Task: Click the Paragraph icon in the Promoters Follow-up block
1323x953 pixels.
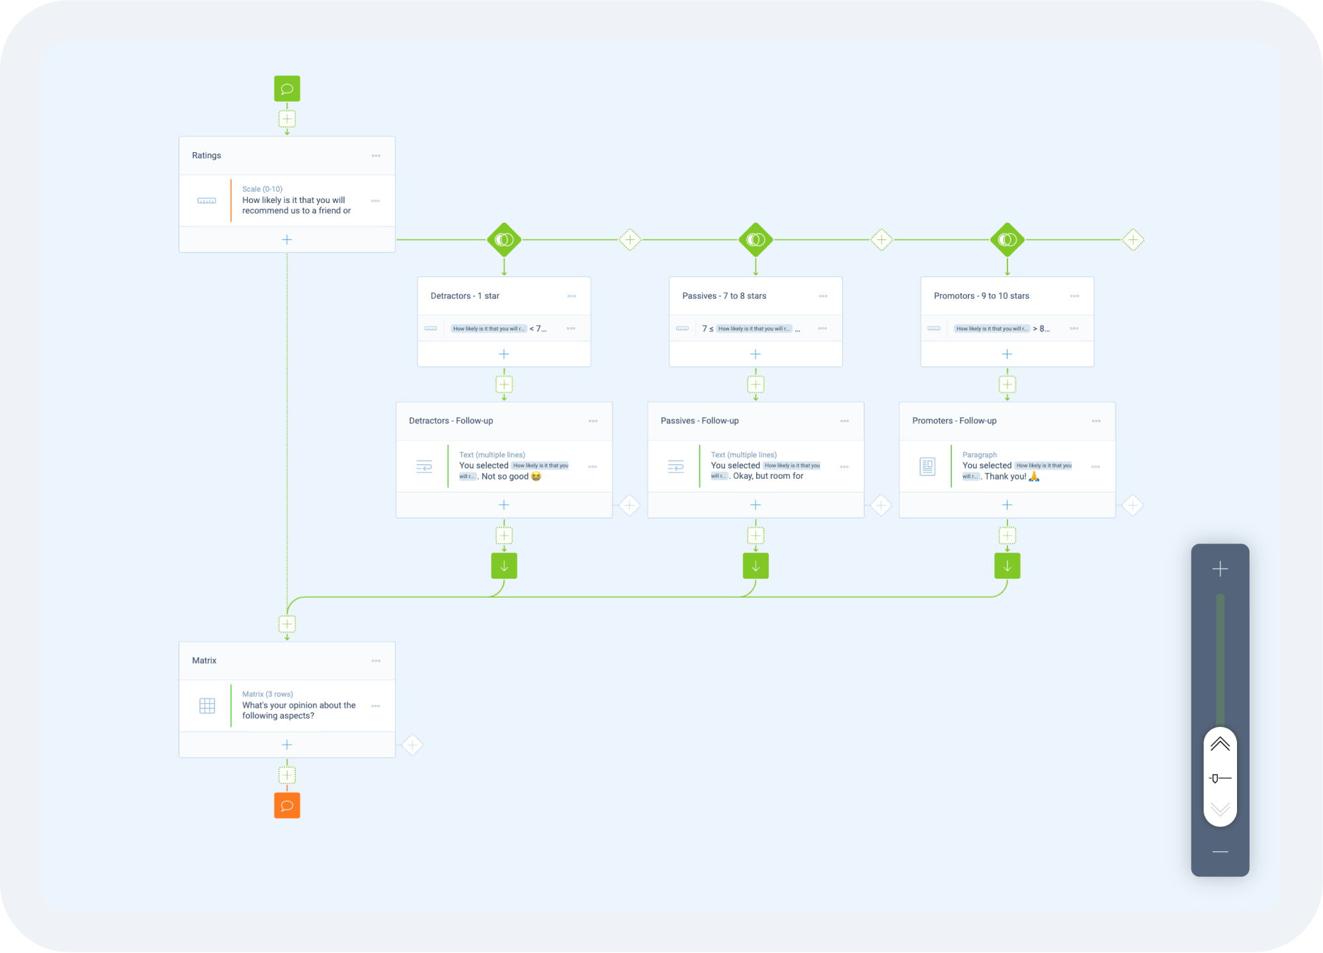Action: (927, 466)
